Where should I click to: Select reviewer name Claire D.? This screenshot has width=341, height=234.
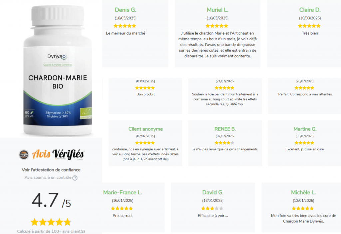tap(310, 10)
